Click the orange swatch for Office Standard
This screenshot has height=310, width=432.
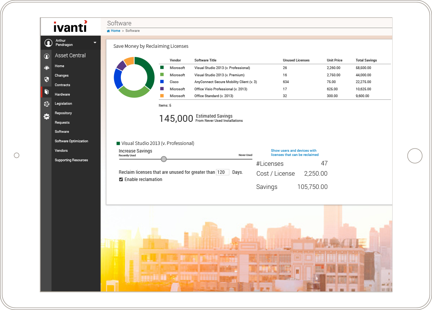162,96
